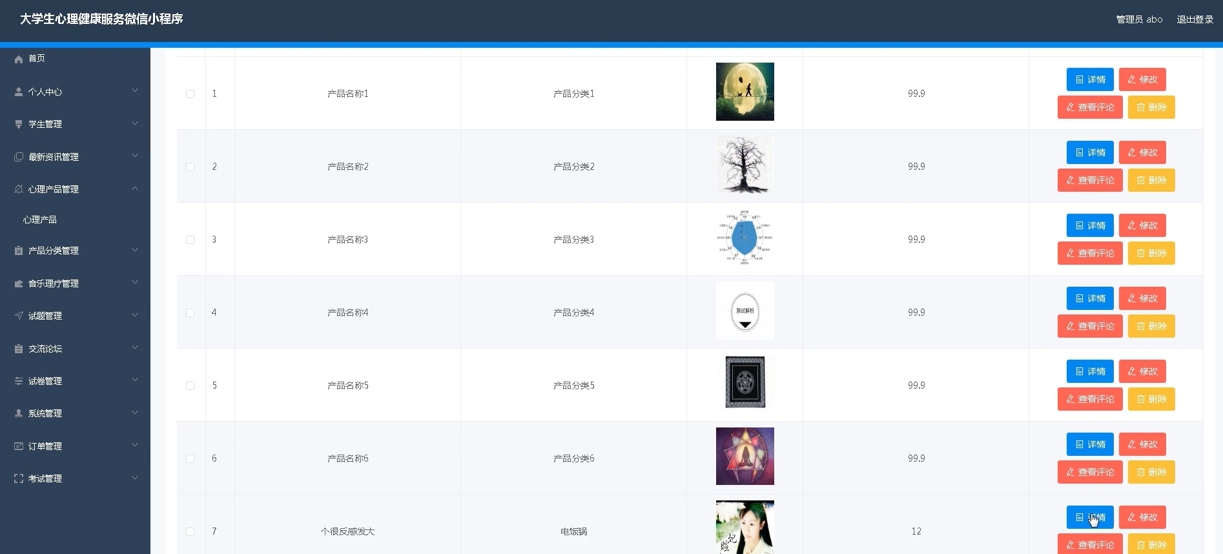This screenshot has width=1223, height=554.
Task: Click the 最新资讯管理 sidebar icon
Action: [19, 157]
